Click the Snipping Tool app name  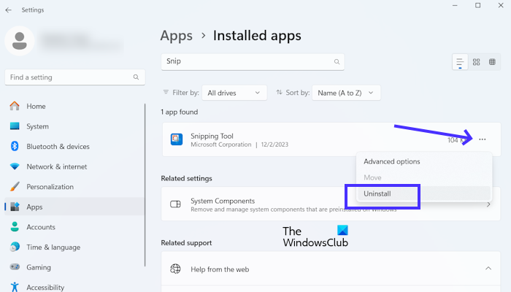pos(212,136)
